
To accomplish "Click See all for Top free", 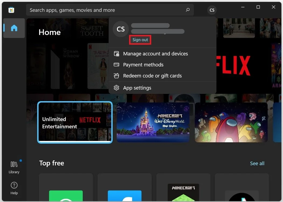I will 257,164.
